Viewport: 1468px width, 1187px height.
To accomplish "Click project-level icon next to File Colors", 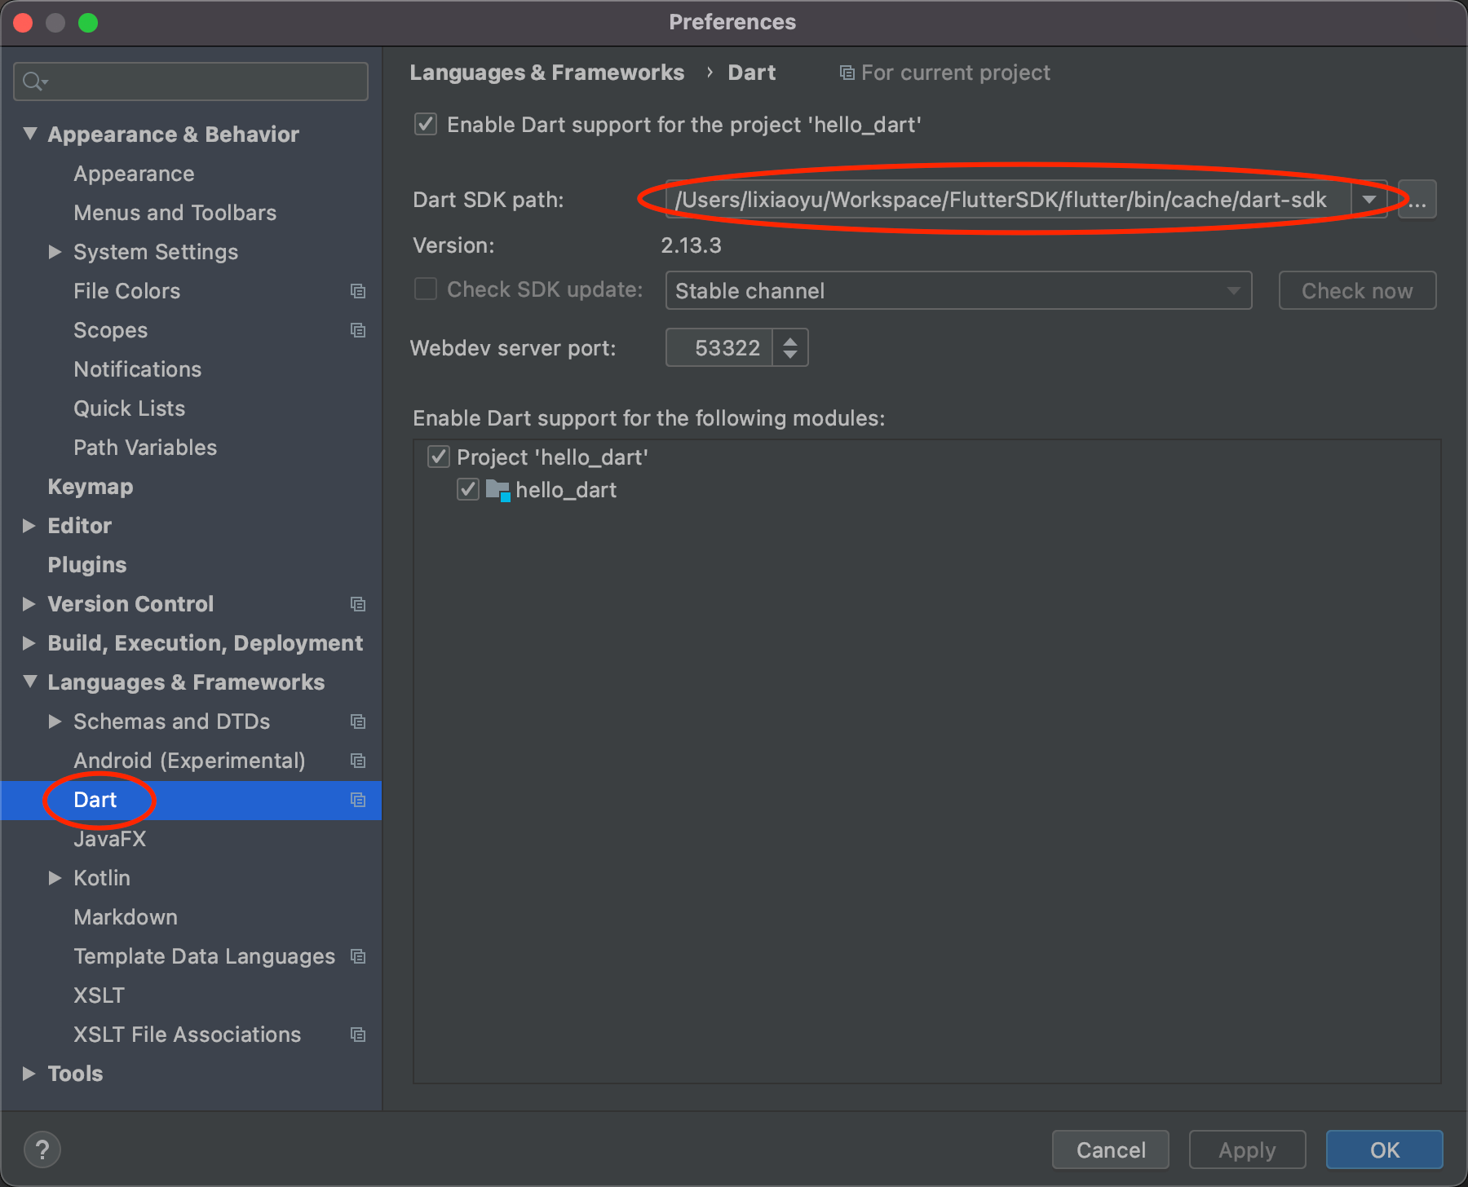I will tap(357, 291).
